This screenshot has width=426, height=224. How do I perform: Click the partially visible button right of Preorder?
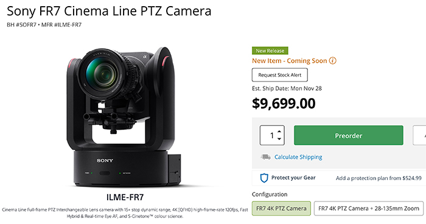[419, 135]
